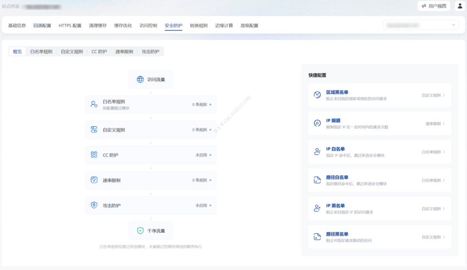
Task: Click chevron in IP 白名单 row
Action: click(444, 152)
